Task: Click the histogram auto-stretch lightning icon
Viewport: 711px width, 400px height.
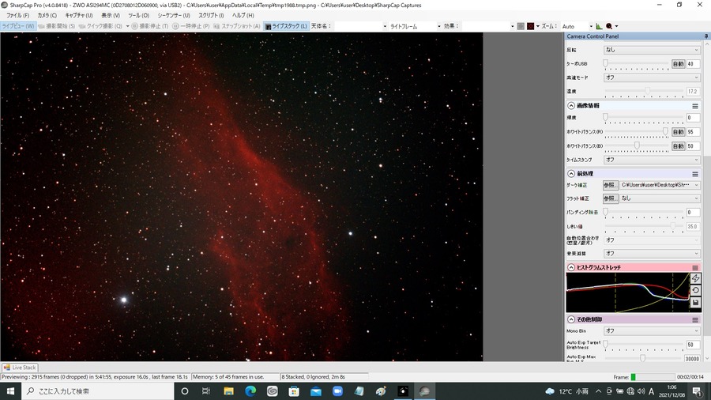Action: point(695,278)
